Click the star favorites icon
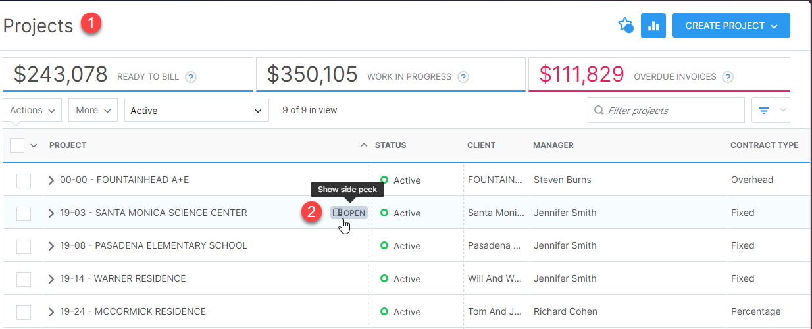The height and width of the screenshot is (329, 812). point(624,26)
